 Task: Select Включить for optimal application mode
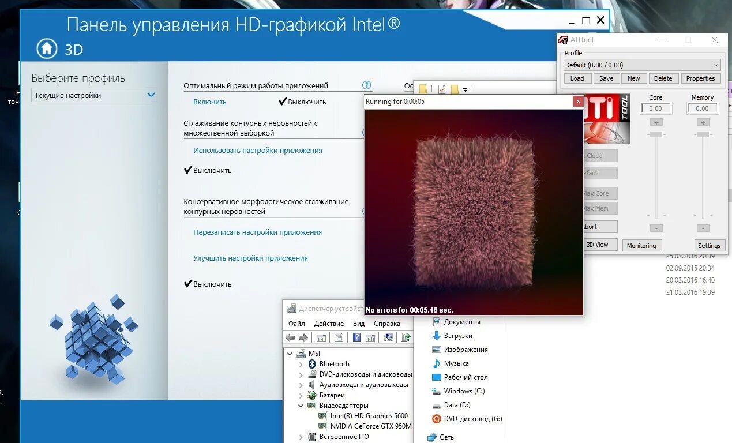tap(210, 102)
